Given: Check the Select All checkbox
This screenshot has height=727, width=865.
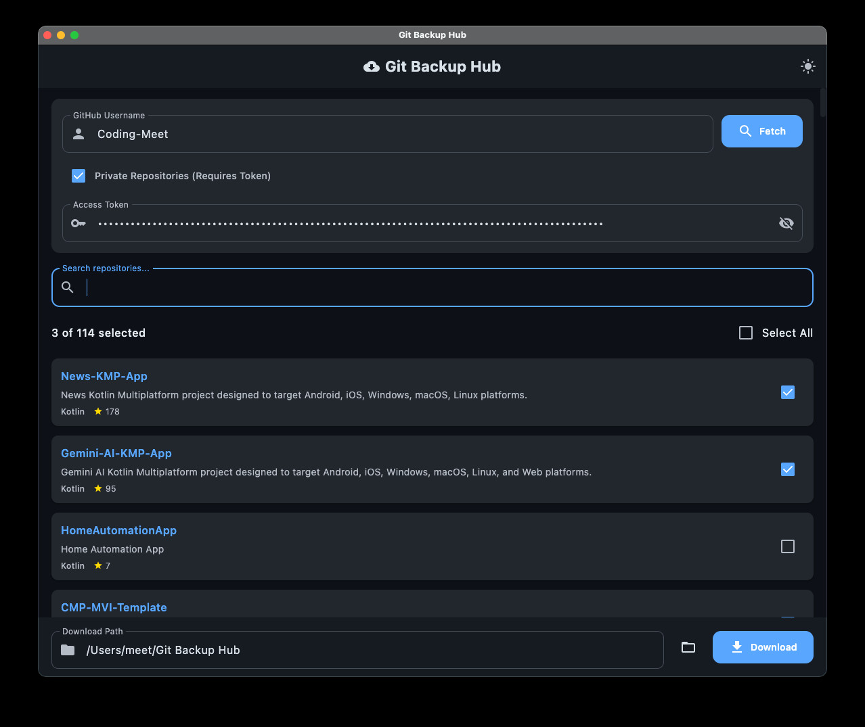Looking at the screenshot, I should click(746, 333).
